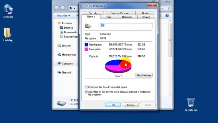Screen dimensions: 218x123
Task: Select Desktop under Favorites
Action: (68, 28)
